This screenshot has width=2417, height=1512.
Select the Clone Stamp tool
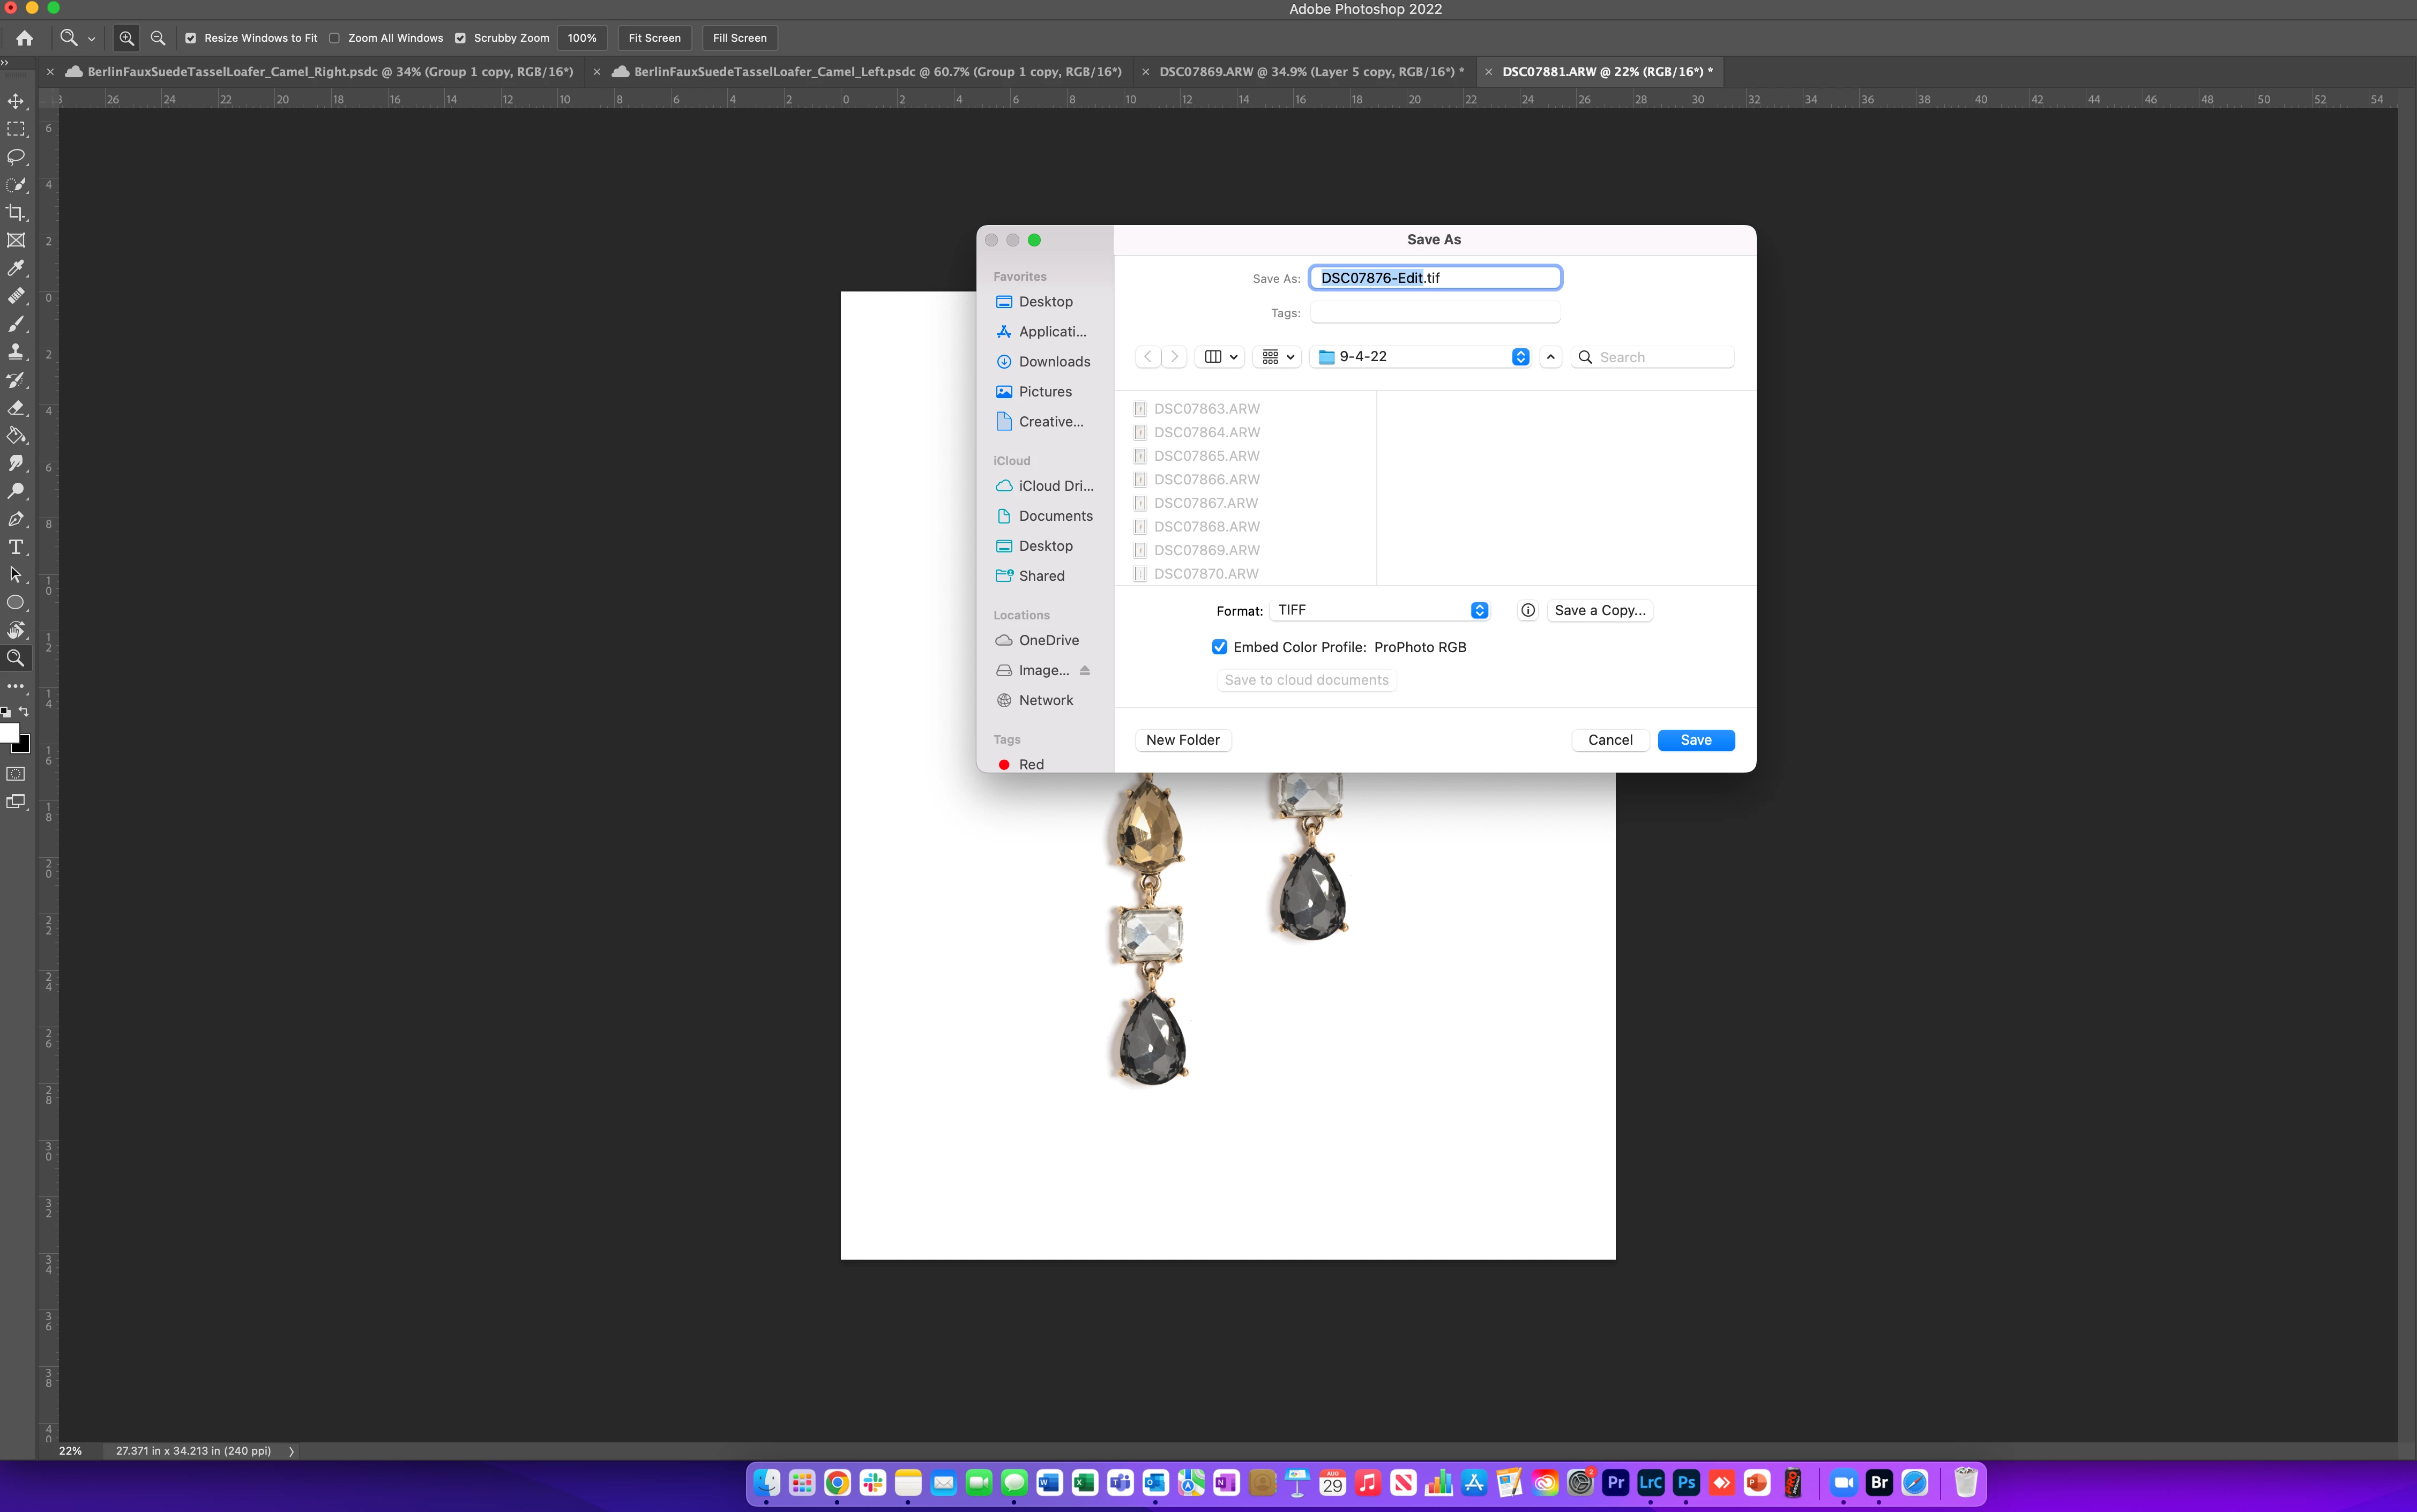click(16, 352)
